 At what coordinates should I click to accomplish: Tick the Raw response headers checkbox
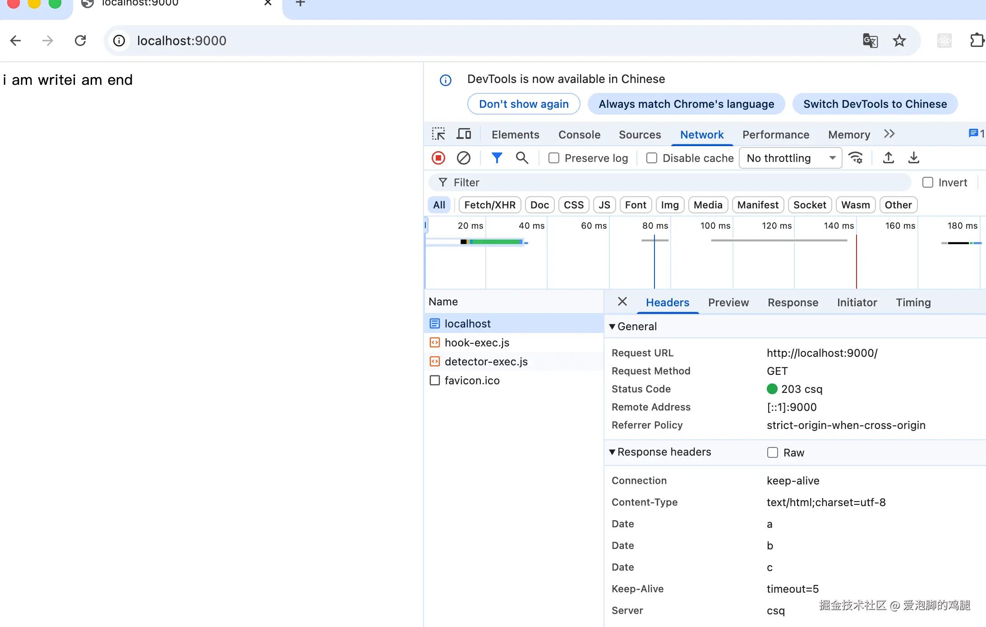[773, 452]
